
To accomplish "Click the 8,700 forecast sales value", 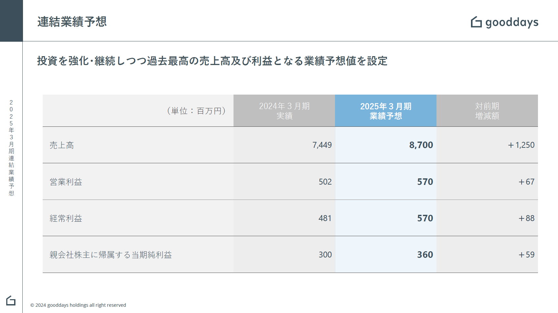I will click(x=421, y=145).
